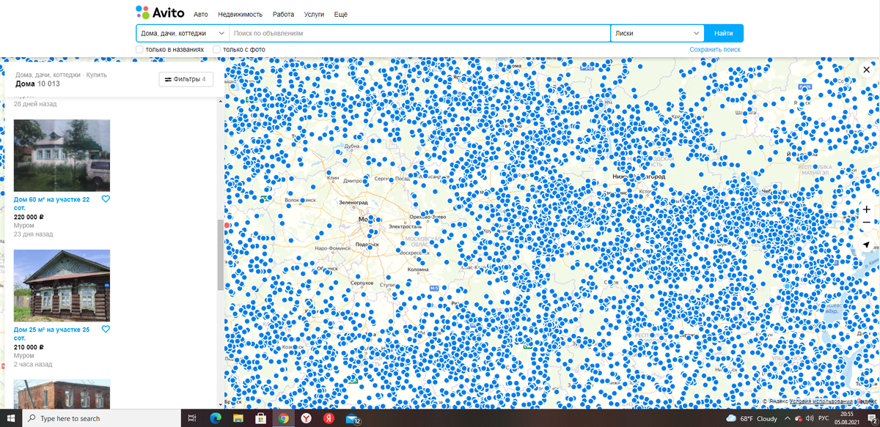Open Microsoft Store from the taskbar
This screenshot has height=427, width=880.
pyautogui.click(x=260, y=418)
